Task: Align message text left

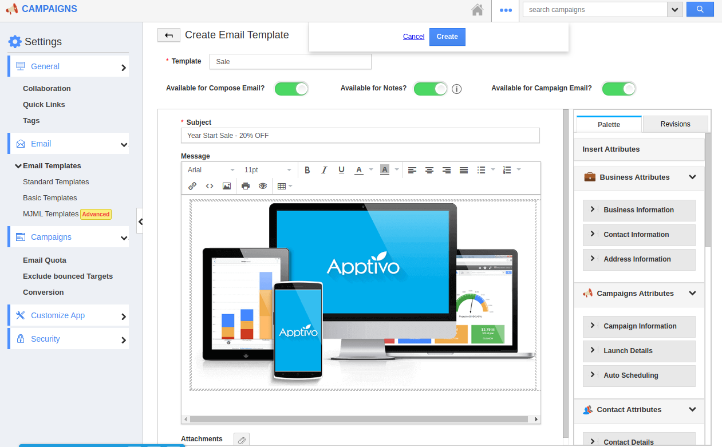Action: click(412, 170)
